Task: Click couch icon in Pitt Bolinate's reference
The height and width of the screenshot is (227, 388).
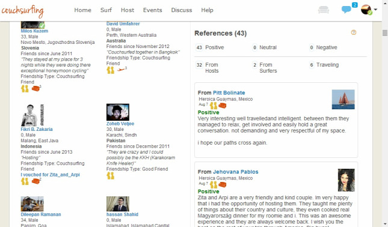Action: [x=222, y=106]
